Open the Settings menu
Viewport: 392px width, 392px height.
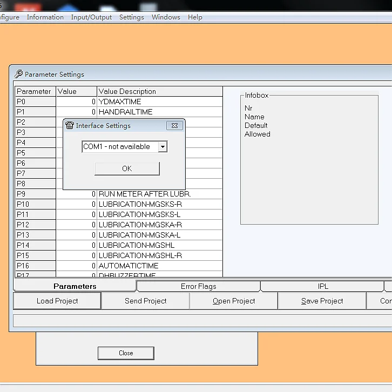tap(132, 17)
